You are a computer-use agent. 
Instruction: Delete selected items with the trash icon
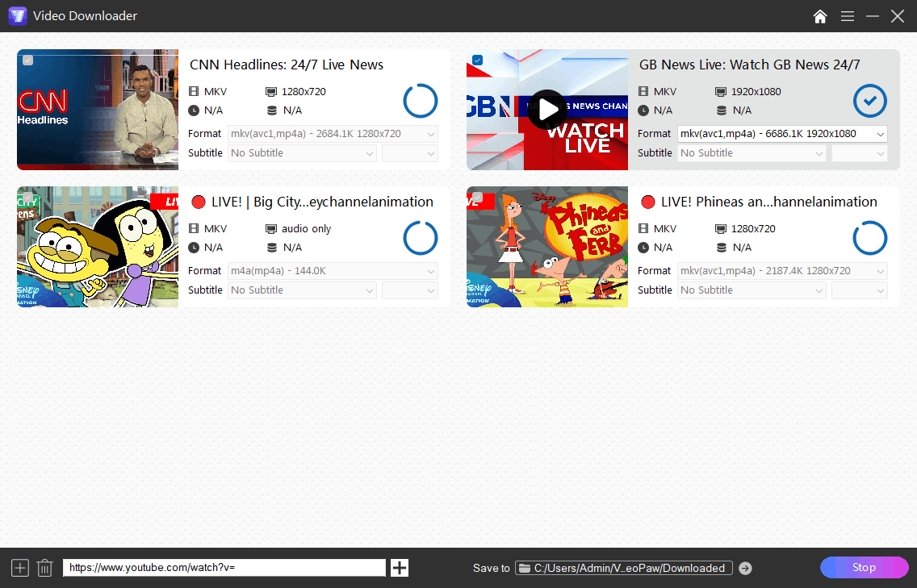coord(45,568)
